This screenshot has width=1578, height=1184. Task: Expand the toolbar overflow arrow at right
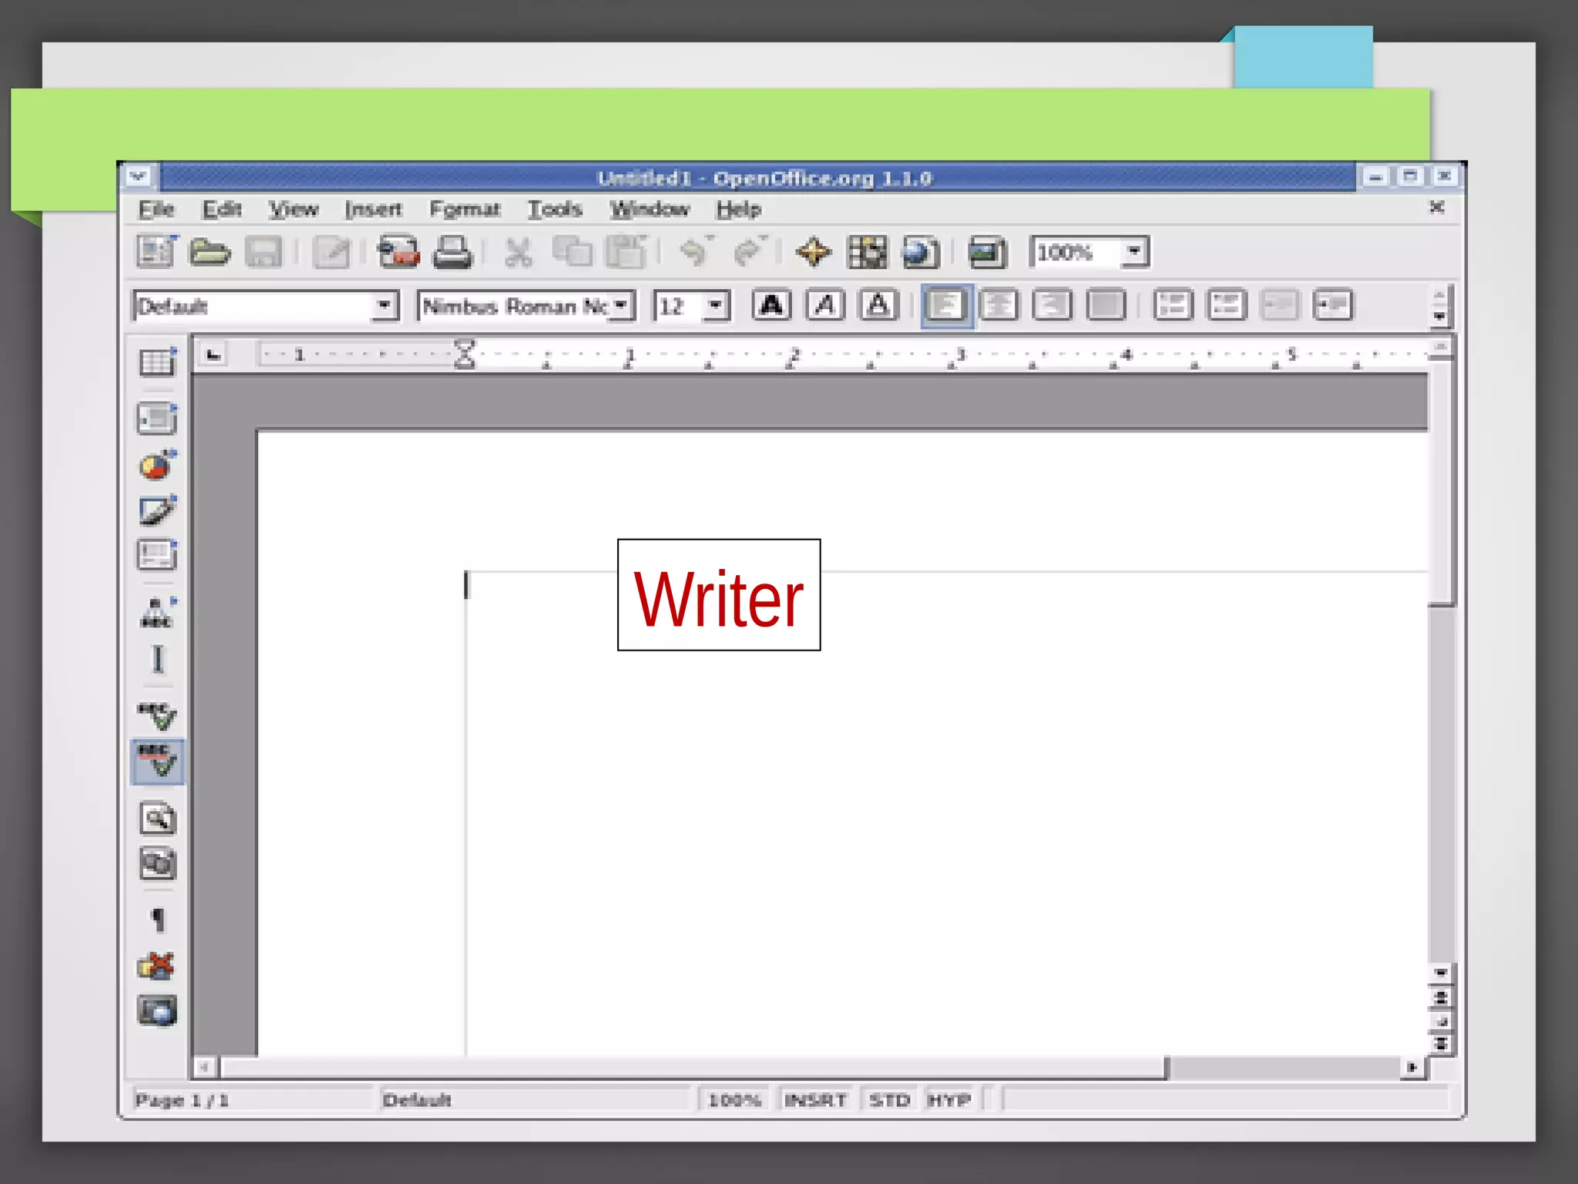click(x=1439, y=315)
